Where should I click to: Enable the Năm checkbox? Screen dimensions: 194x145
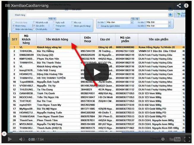54,29
